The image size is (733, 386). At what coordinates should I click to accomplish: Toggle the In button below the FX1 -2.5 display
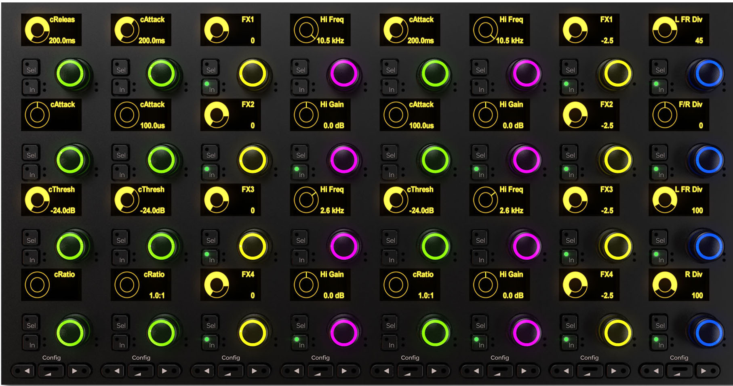coord(569,87)
